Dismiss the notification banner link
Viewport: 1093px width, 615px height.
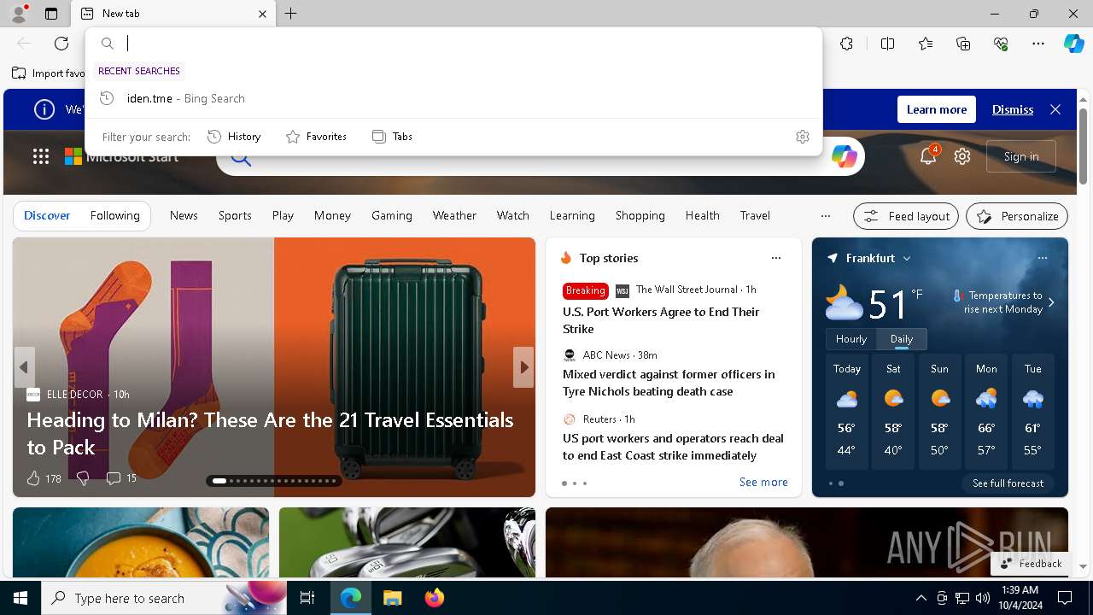click(x=1013, y=109)
